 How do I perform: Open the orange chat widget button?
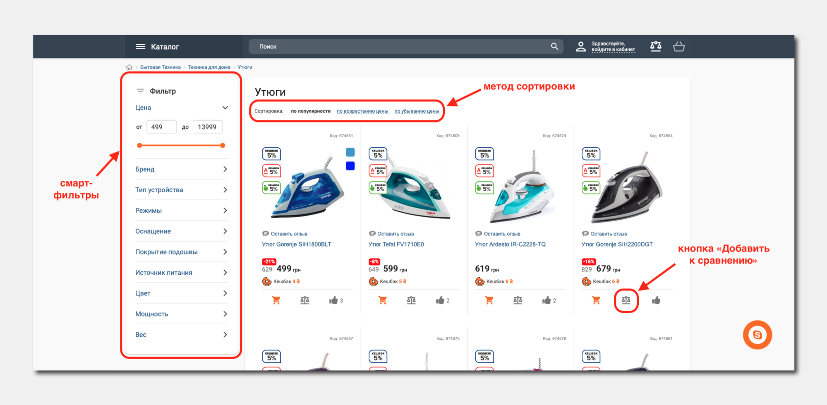(757, 335)
